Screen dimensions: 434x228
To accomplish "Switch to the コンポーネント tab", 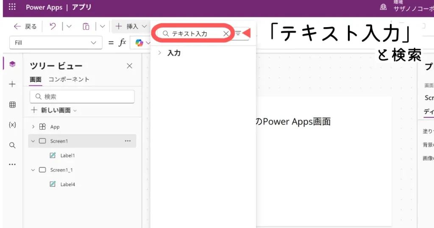I will (x=69, y=79).
